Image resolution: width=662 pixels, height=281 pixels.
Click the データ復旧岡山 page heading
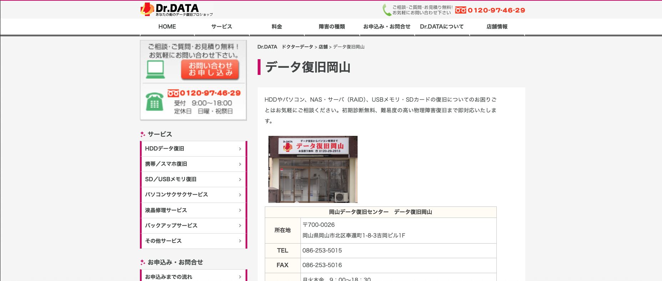click(308, 67)
